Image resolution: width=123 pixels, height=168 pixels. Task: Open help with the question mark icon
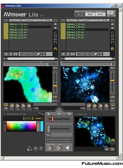[41, 148]
